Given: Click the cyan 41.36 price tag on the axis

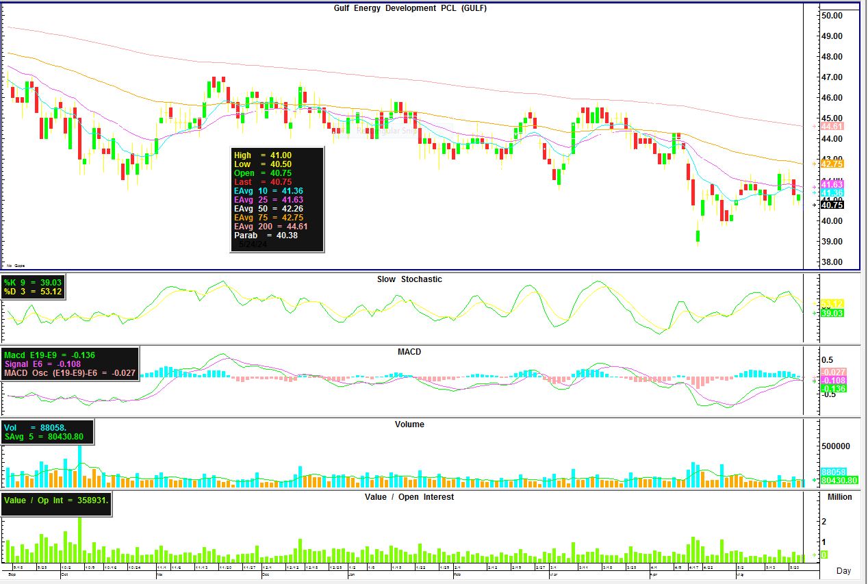Looking at the screenshot, I should [x=832, y=193].
